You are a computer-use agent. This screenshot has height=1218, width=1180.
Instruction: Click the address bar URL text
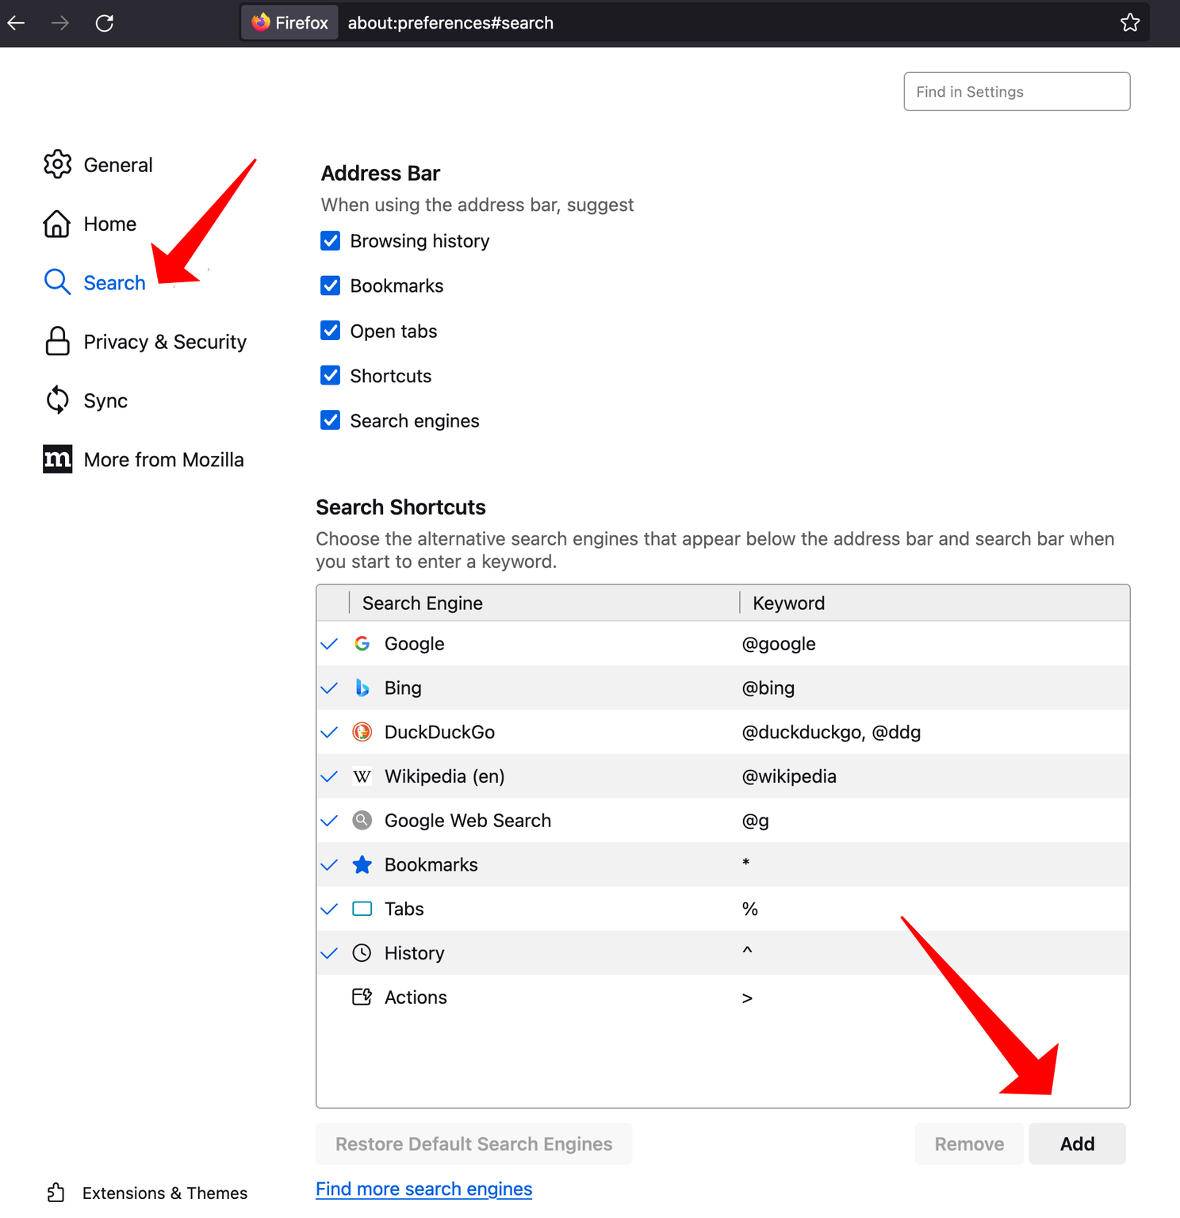[x=450, y=23]
